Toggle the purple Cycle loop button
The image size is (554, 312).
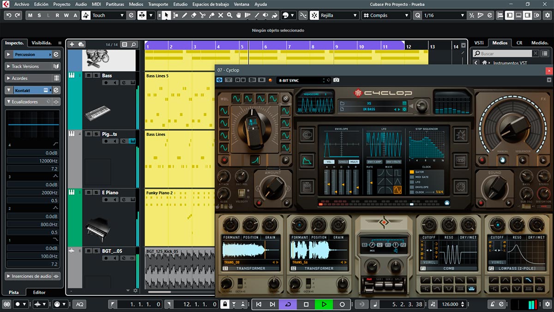(288, 304)
